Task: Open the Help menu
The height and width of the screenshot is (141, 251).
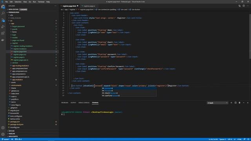Action: [48, 2]
